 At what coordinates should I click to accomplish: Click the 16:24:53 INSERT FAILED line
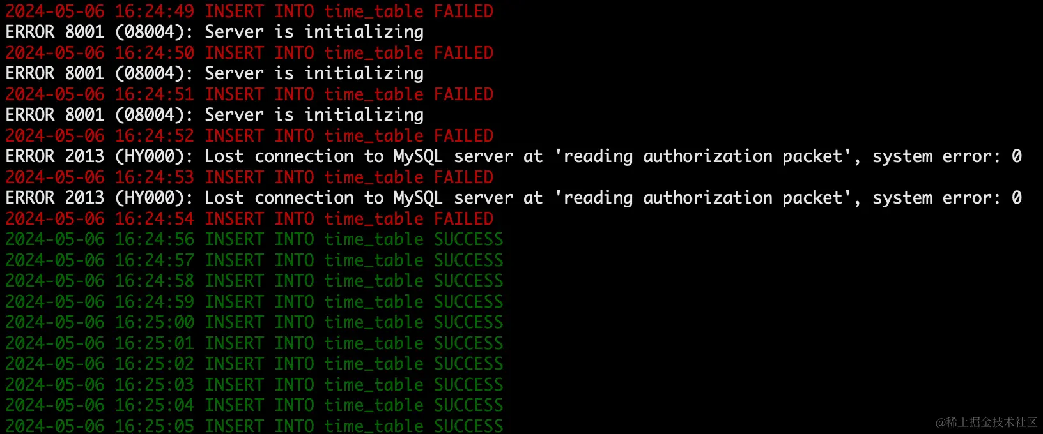tap(249, 177)
